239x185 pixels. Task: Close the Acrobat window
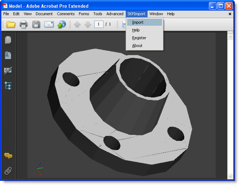229,6
